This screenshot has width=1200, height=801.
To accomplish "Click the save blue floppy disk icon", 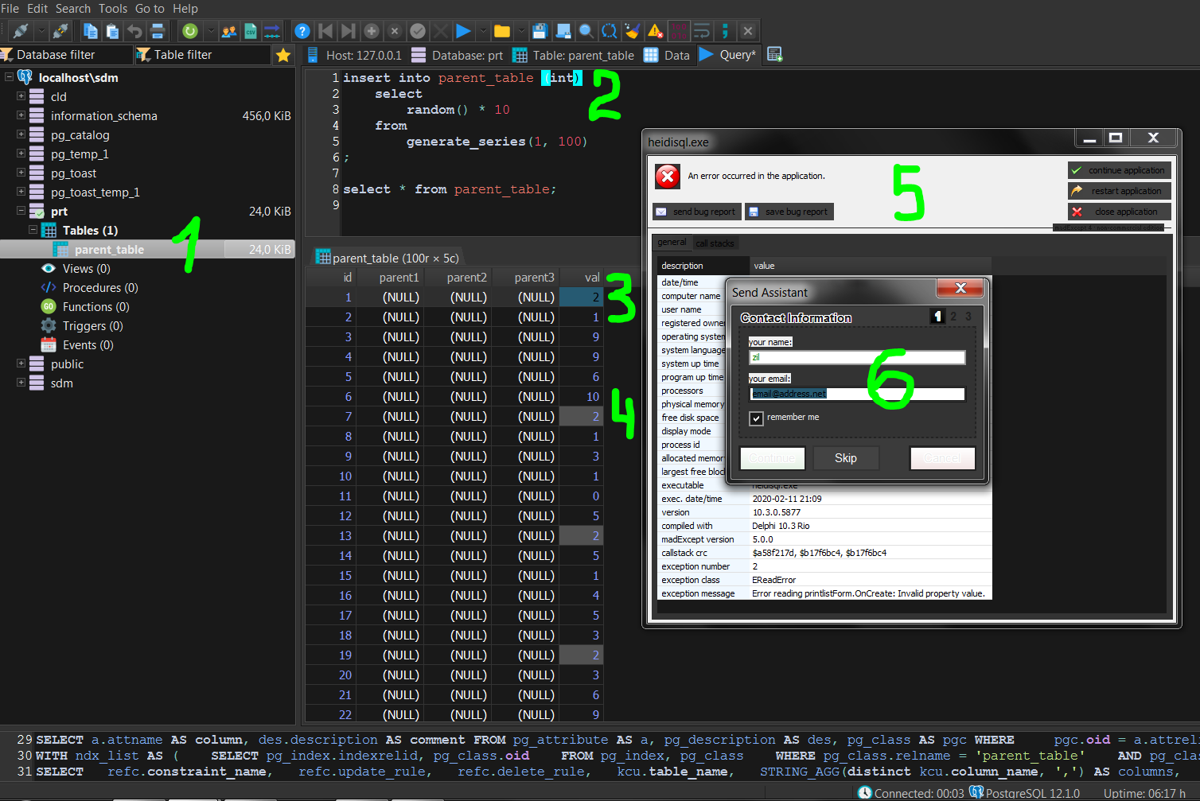I will 539,31.
